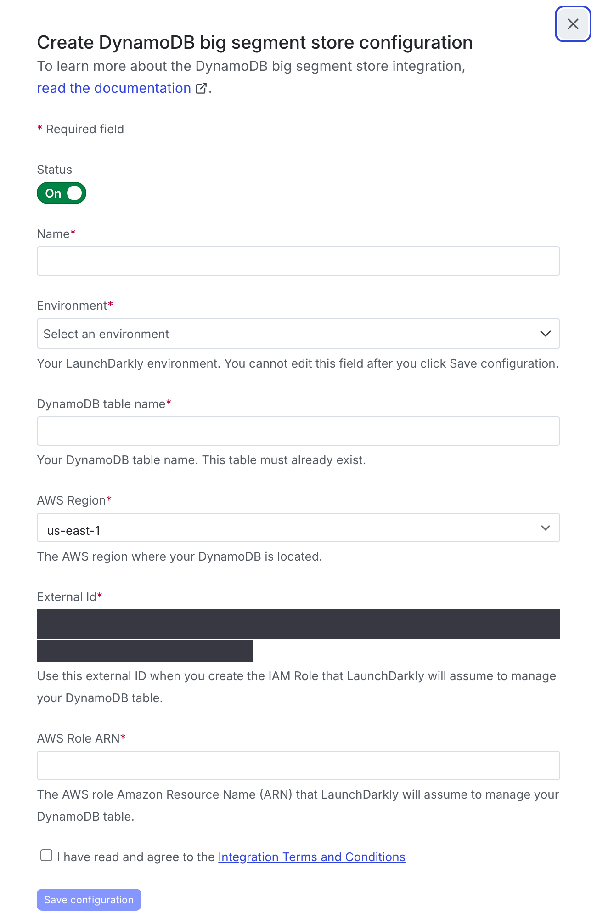Click the DynamoDB table name field
The width and height of the screenshot is (597, 919).
(x=298, y=431)
